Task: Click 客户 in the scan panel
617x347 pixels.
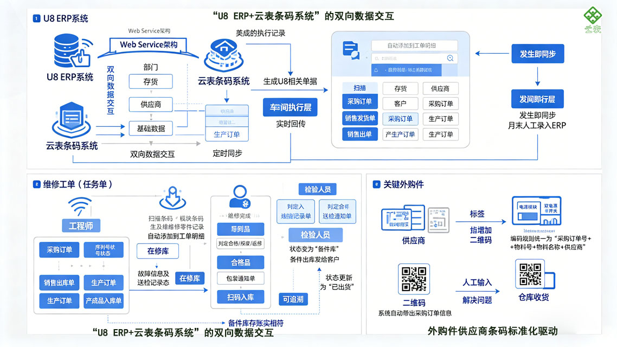Action: [x=400, y=104]
